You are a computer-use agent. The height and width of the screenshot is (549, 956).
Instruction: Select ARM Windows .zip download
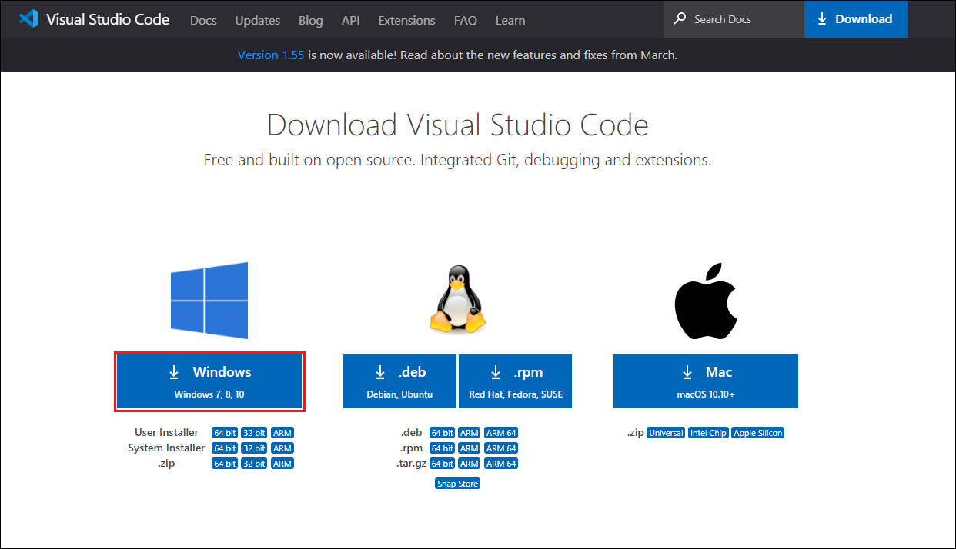(x=282, y=464)
